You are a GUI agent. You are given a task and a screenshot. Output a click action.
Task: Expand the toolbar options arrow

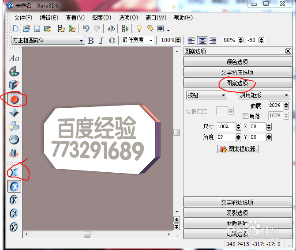[x=168, y=30]
